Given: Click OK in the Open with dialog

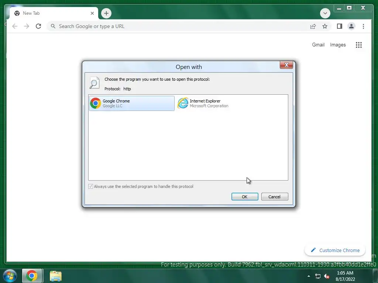Looking at the screenshot, I should [245, 197].
